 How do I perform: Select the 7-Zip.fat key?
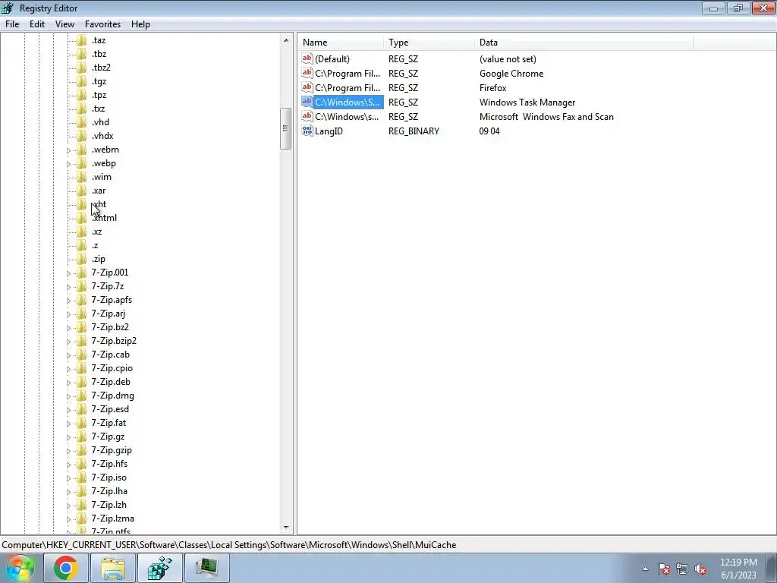click(109, 423)
